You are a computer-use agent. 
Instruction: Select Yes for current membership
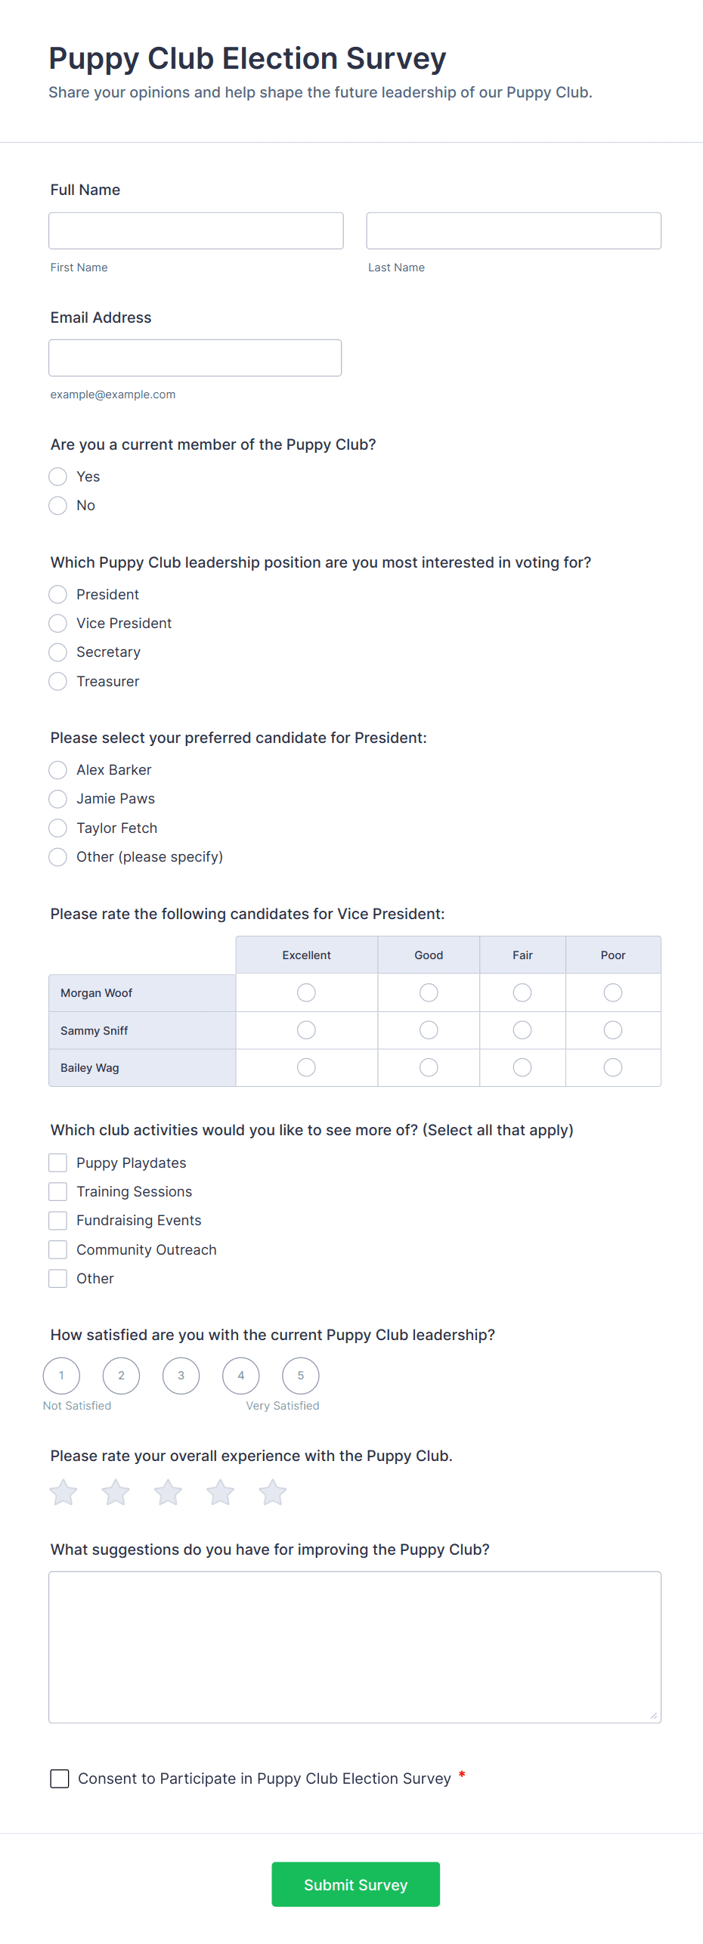pyautogui.click(x=58, y=477)
